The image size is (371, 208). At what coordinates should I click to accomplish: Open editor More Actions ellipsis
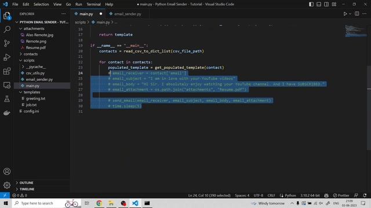tap(365, 14)
